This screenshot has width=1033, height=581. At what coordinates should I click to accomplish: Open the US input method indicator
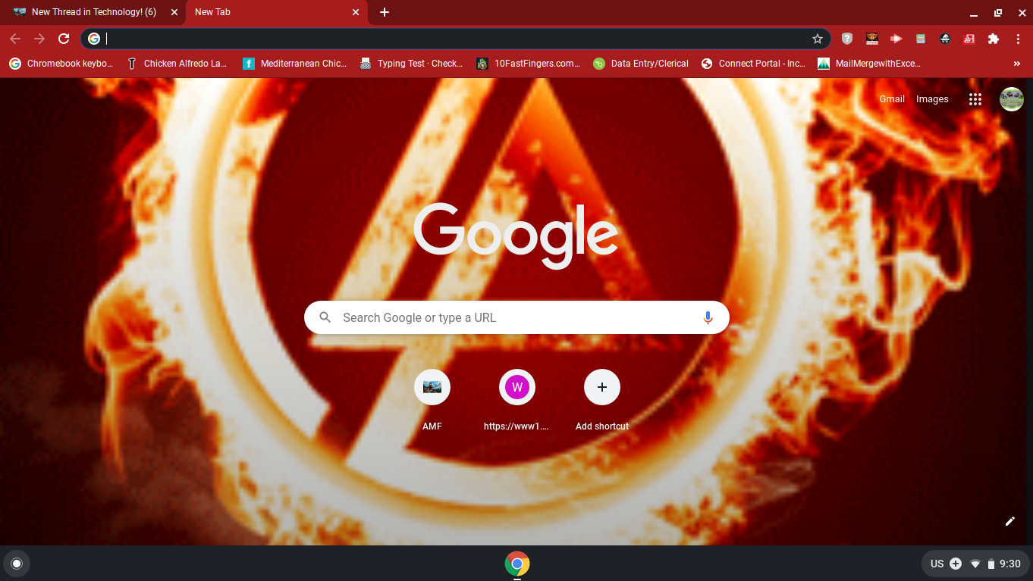pos(937,564)
